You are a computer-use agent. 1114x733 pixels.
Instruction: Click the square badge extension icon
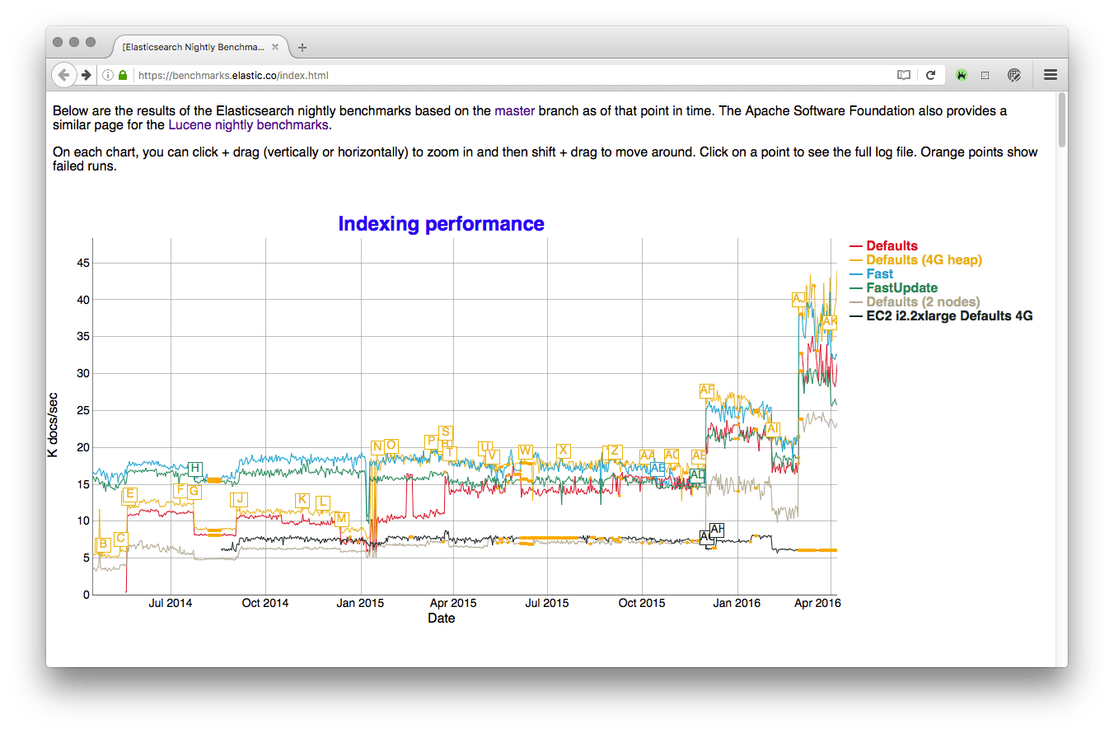[x=985, y=75]
